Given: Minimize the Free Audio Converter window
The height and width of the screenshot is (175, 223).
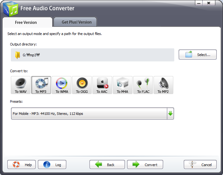Looking at the screenshot, I should pos(199,3).
